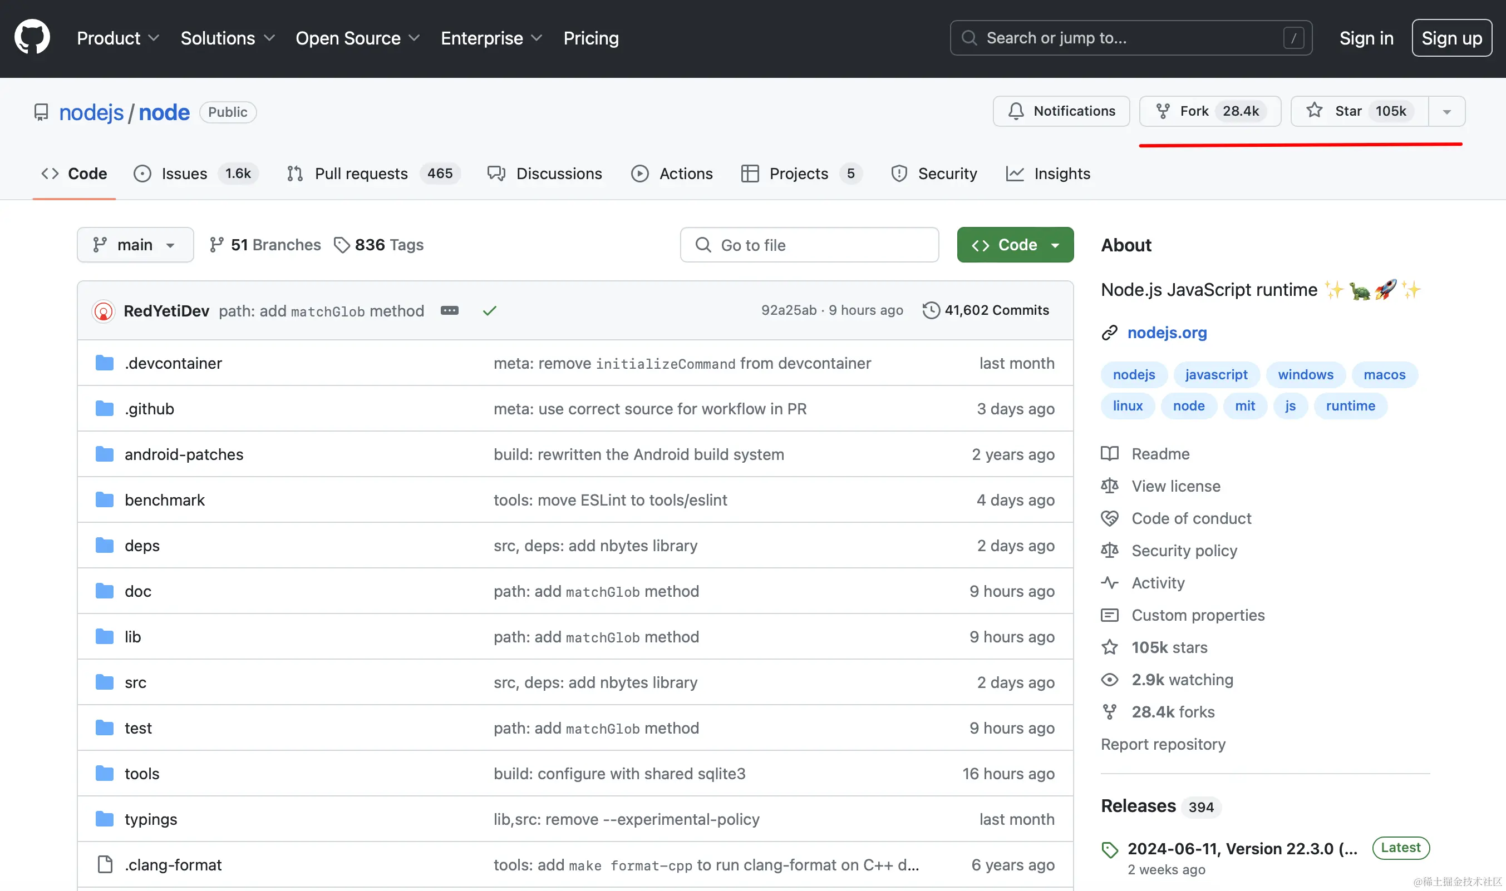Click the tools folder icon
The height and width of the screenshot is (891, 1506).
pyautogui.click(x=105, y=773)
